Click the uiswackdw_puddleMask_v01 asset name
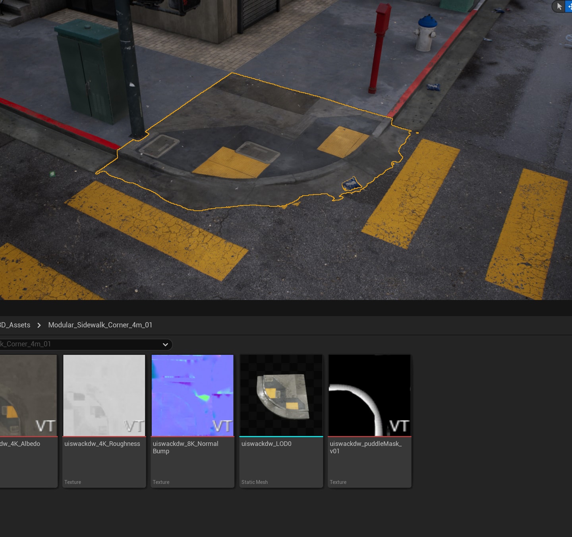 365,447
